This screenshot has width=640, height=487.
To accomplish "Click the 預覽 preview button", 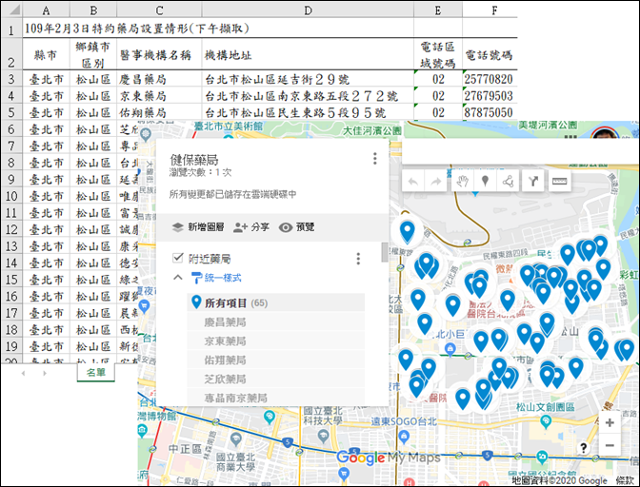I will point(296,227).
